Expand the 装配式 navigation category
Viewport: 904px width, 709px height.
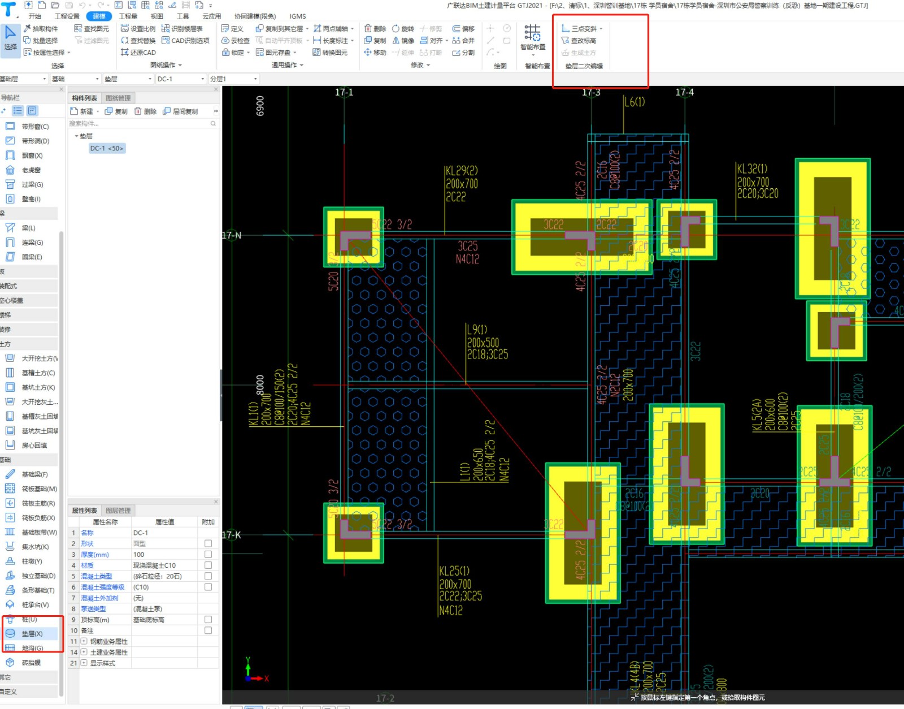[29, 286]
